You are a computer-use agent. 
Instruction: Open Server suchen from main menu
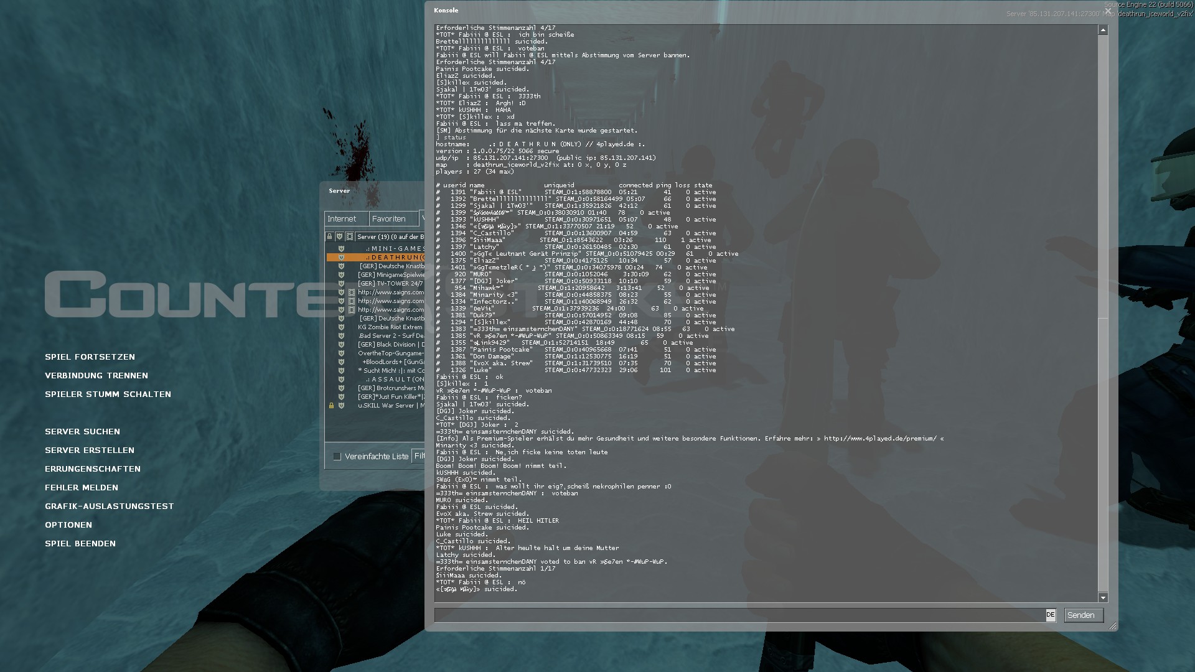point(82,432)
